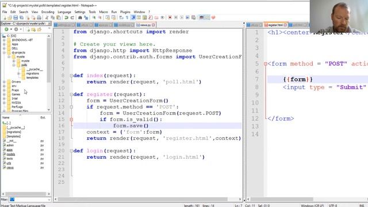This screenshot has height=207, width=368.
Task: Click the New file toolbar icon
Action: (x=5, y=18)
